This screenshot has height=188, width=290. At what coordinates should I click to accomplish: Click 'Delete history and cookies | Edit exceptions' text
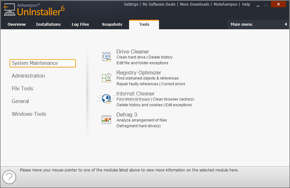[154, 105]
